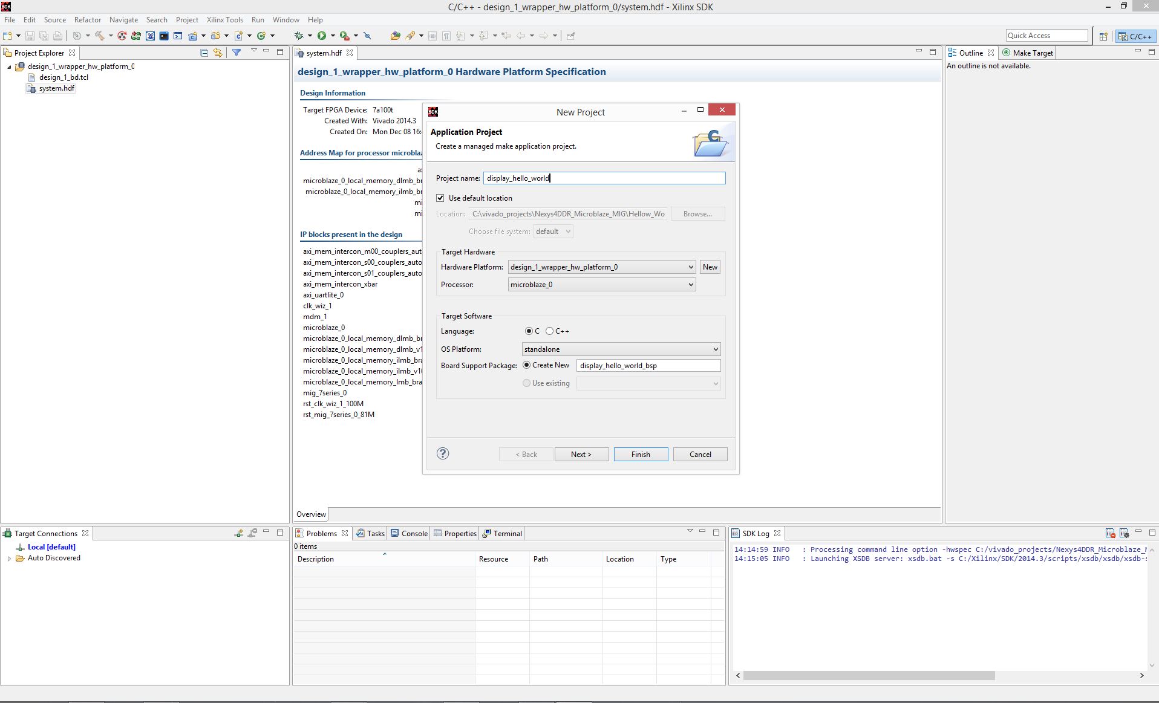This screenshot has height=703, width=1159.
Task: Click the Next > button
Action: tap(581, 454)
